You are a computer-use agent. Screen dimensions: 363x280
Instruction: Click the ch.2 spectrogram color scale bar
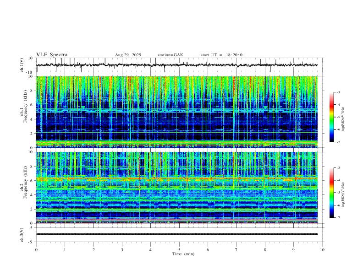(x=331, y=193)
